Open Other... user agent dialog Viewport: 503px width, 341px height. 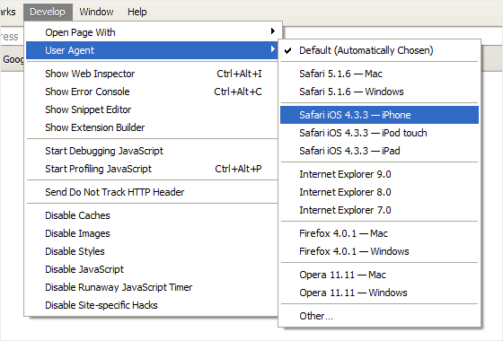pyautogui.click(x=379, y=316)
